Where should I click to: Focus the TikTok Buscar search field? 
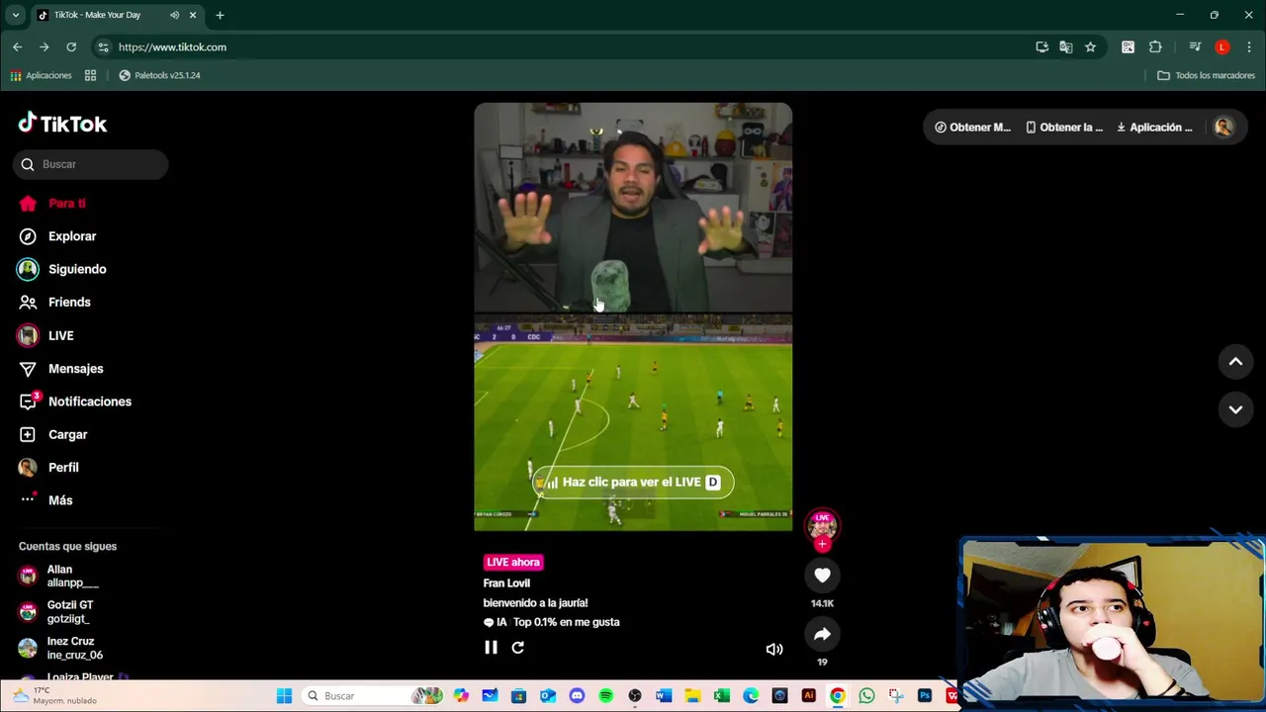[91, 164]
